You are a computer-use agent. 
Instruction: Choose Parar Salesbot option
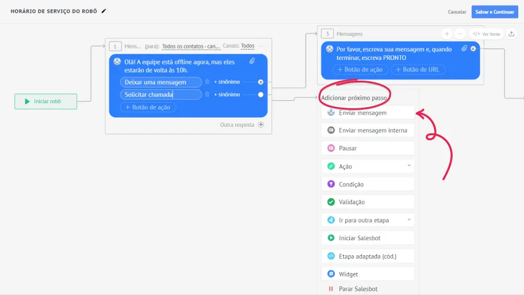(368, 289)
